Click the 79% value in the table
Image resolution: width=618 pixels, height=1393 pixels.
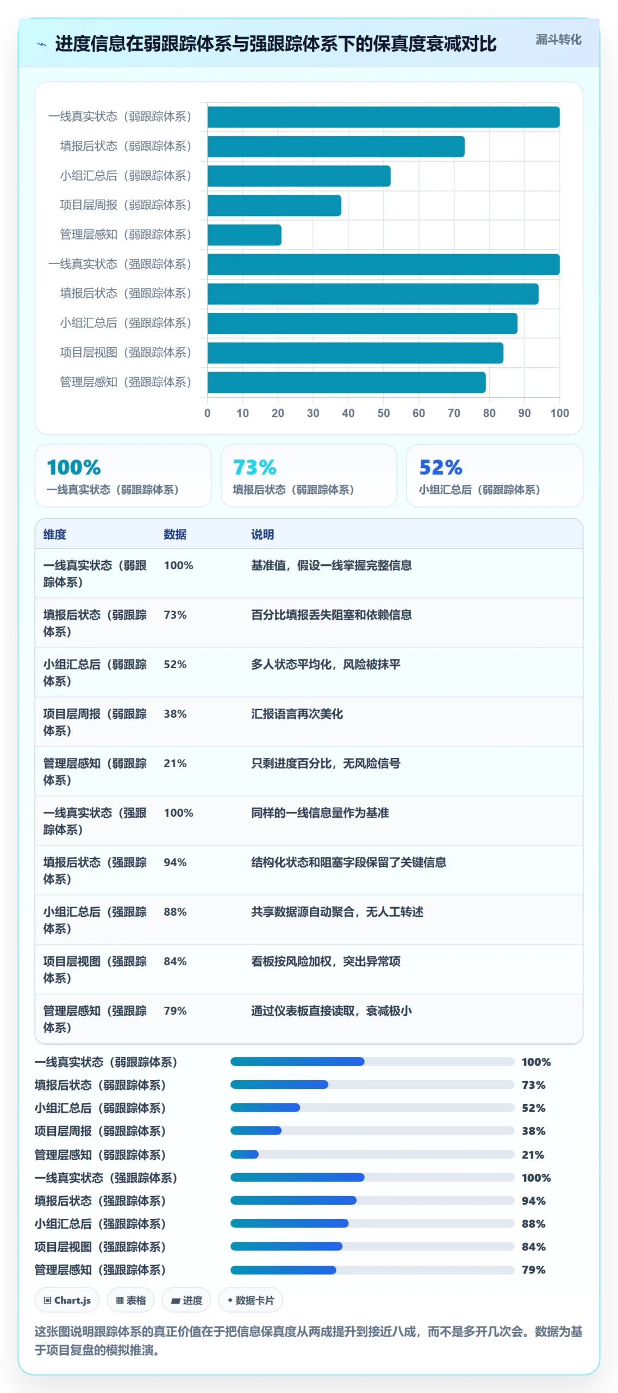(x=175, y=1011)
